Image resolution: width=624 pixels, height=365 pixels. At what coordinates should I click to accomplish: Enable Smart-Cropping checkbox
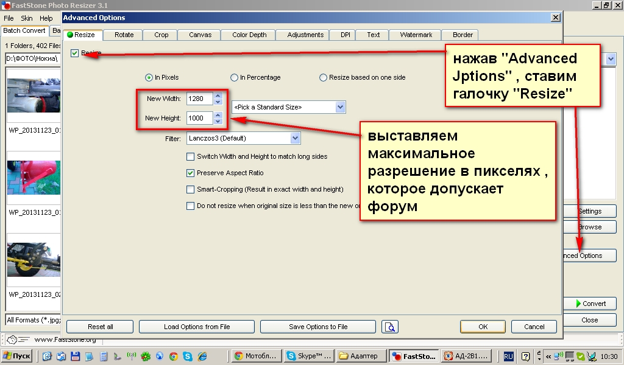190,189
